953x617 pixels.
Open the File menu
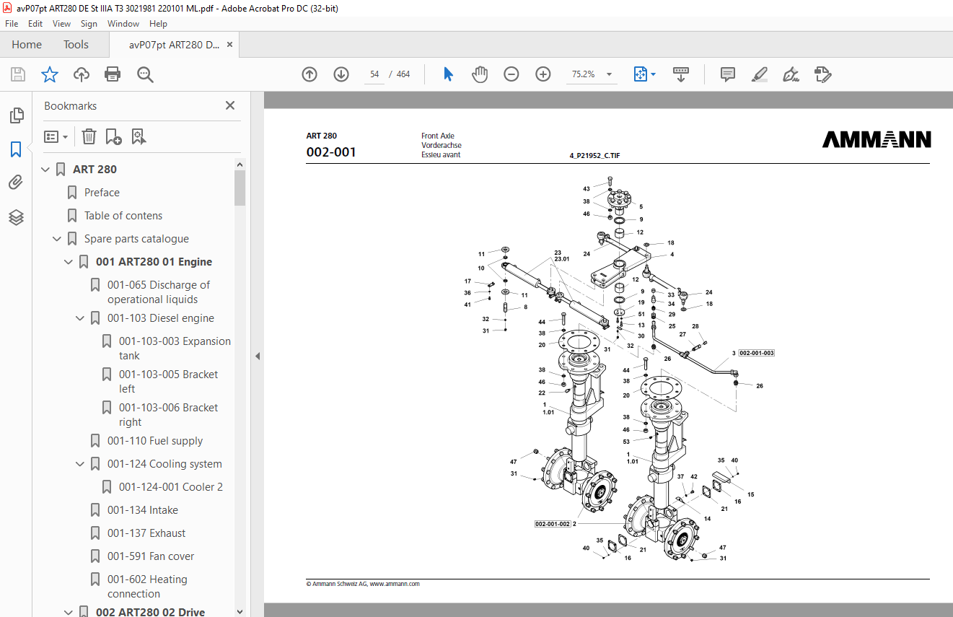point(12,24)
